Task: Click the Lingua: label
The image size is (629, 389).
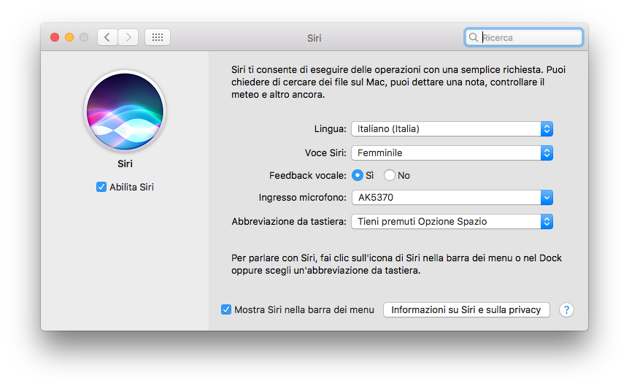Action: point(330,128)
